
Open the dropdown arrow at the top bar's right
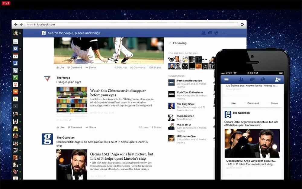coord(223,33)
